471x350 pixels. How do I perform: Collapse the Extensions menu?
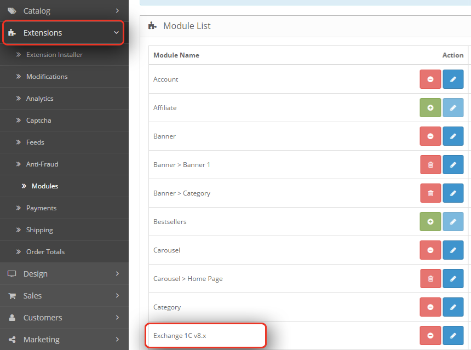64,33
